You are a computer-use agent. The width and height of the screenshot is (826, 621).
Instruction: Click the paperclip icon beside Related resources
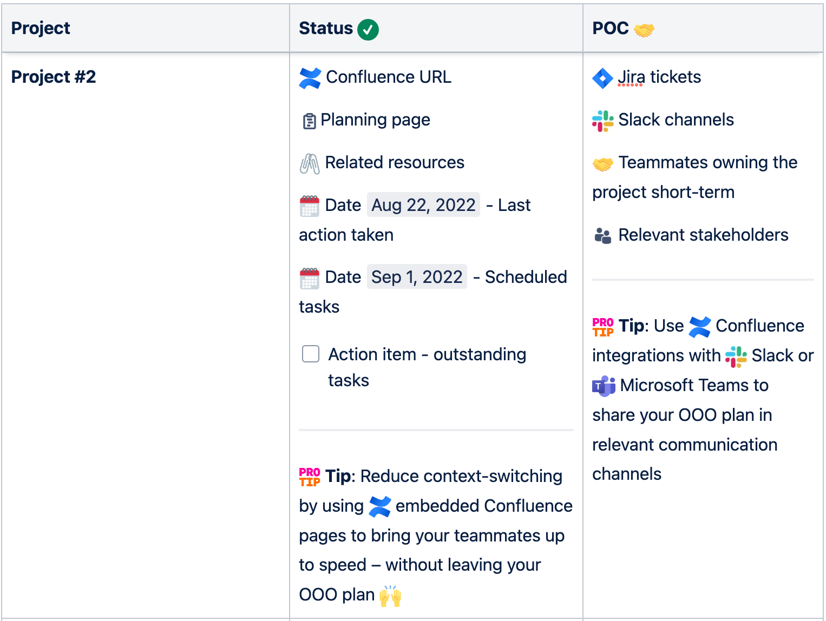[x=310, y=163]
